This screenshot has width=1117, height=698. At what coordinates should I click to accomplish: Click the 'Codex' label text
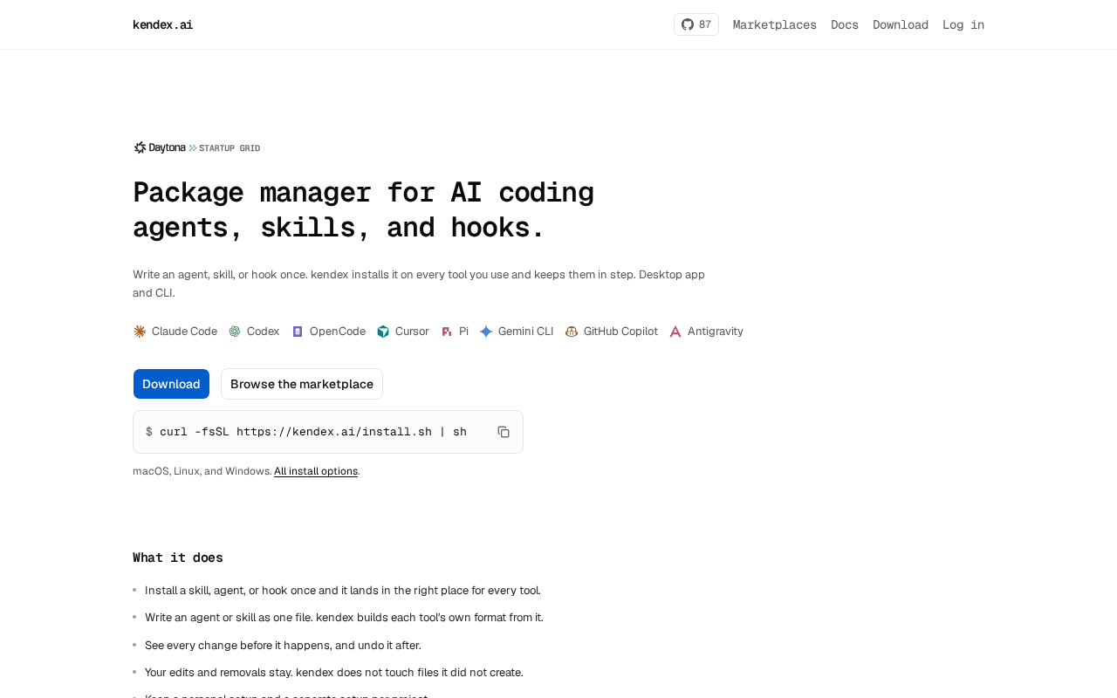(x=264, y=332)
